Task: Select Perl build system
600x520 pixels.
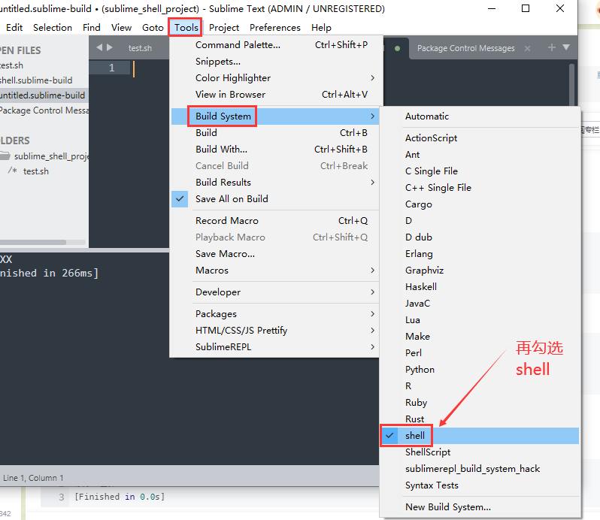Action: (480, 353)
